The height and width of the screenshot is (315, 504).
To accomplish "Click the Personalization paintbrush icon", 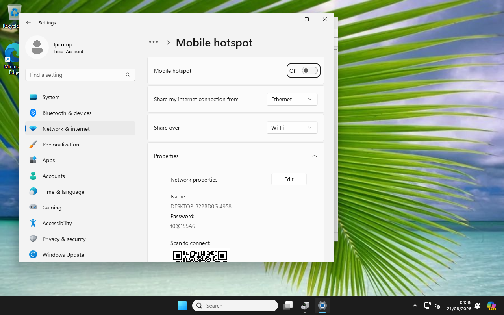I will [x=33, y=145].
